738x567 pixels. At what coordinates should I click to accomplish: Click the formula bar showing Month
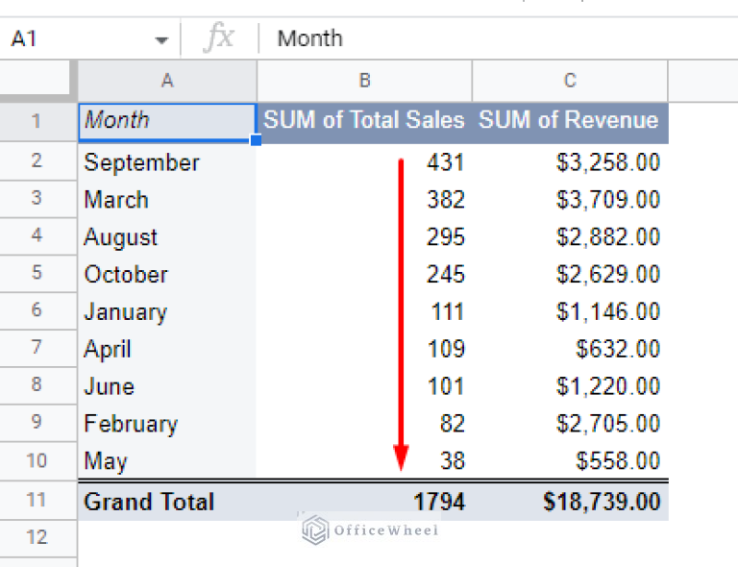480,38
